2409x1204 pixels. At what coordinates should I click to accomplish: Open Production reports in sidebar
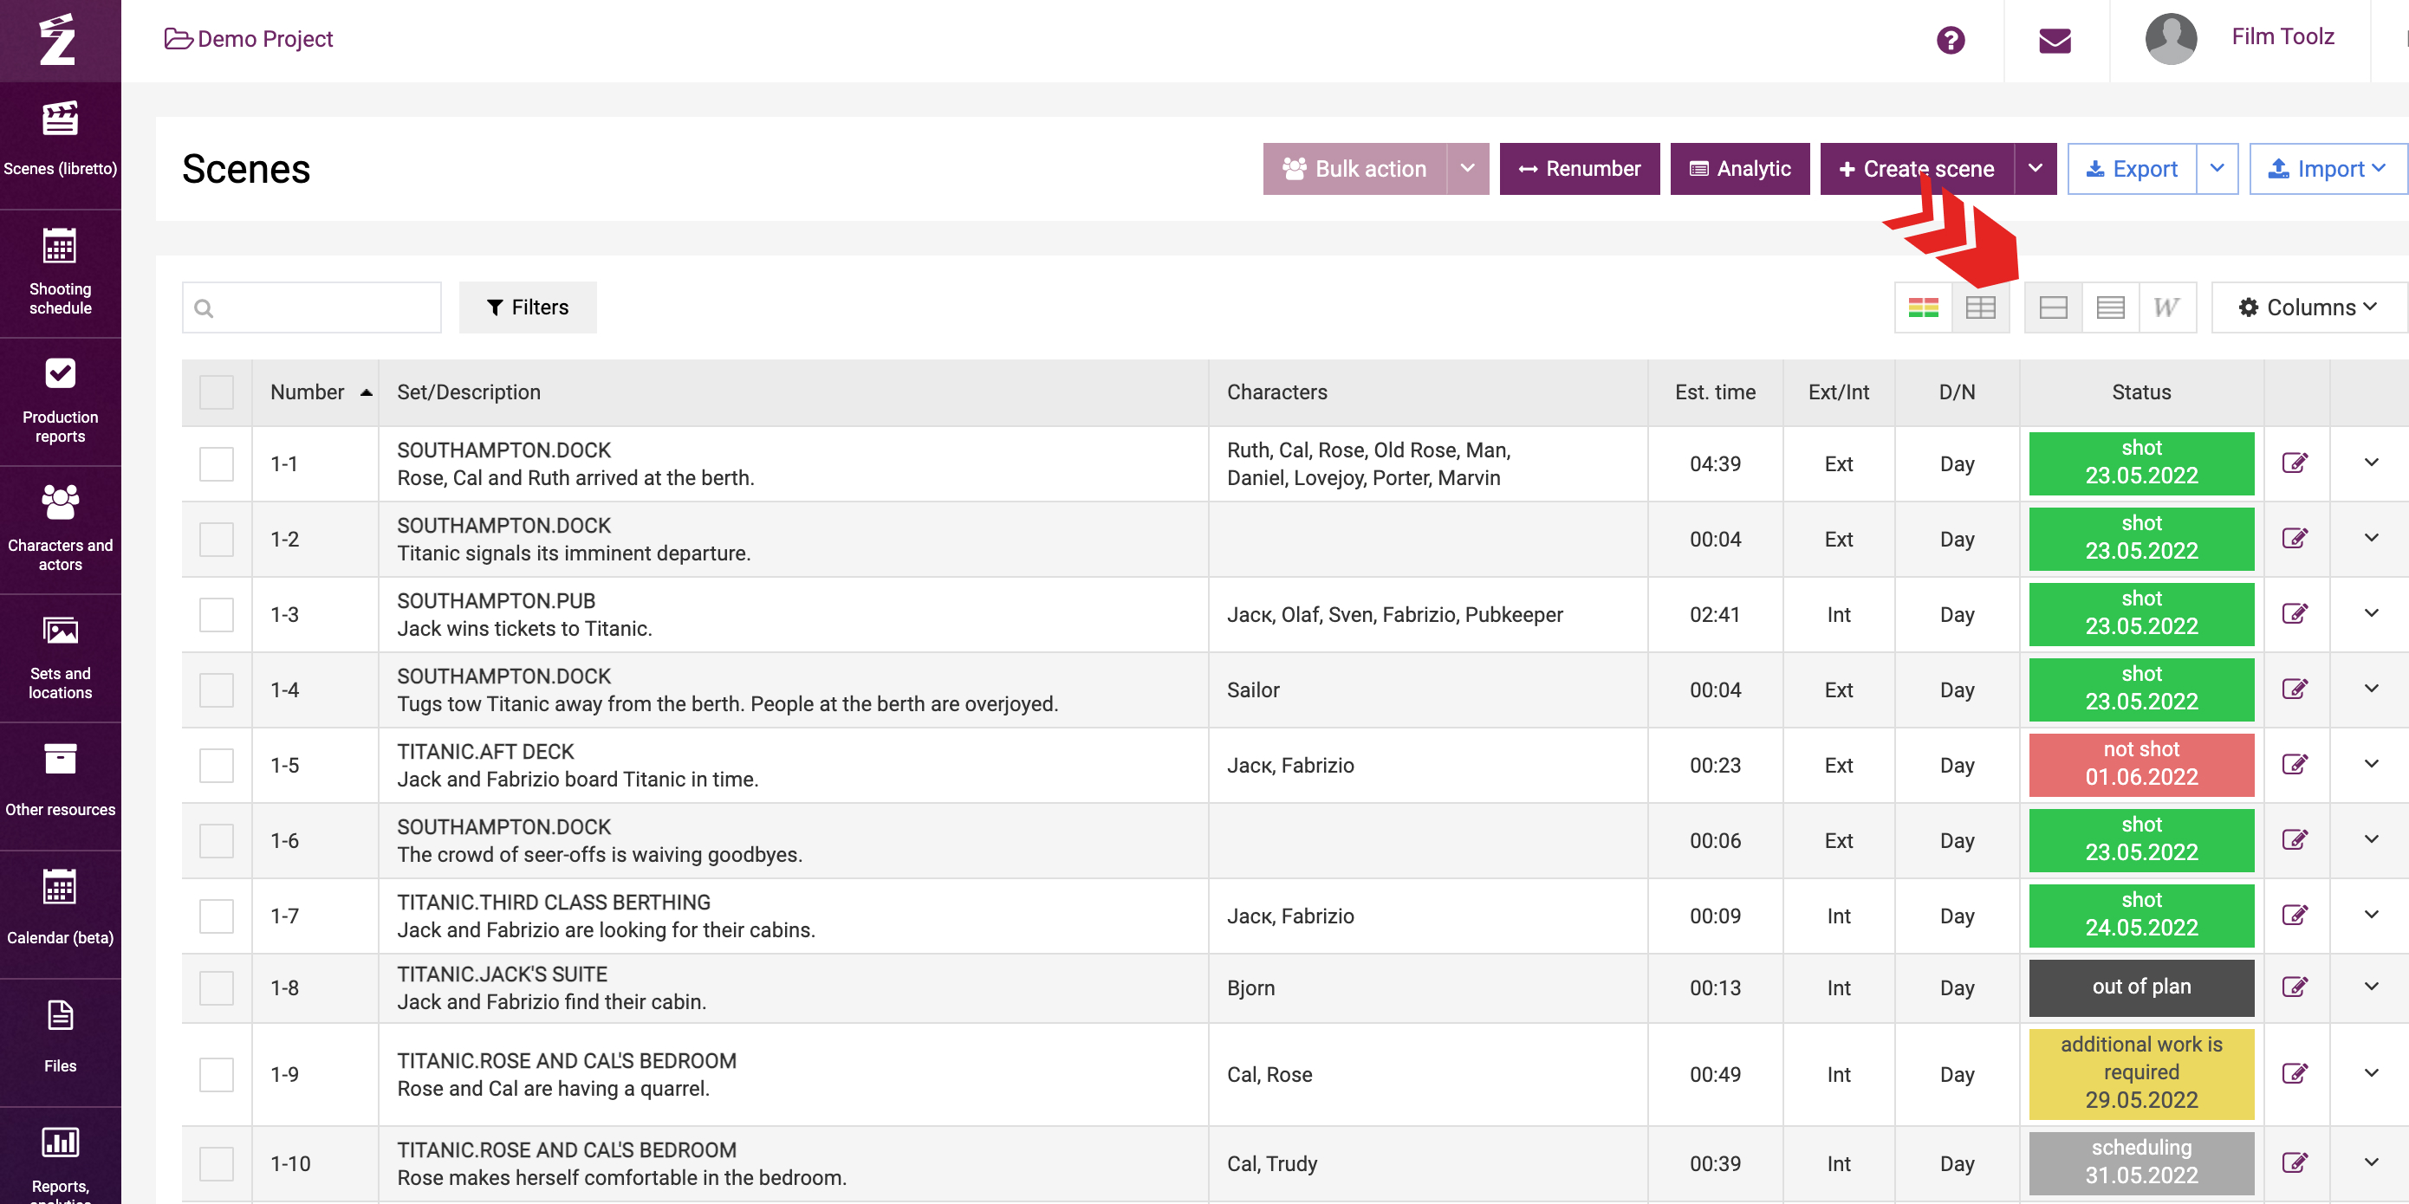pyautogui.click(x=60, y=401)
